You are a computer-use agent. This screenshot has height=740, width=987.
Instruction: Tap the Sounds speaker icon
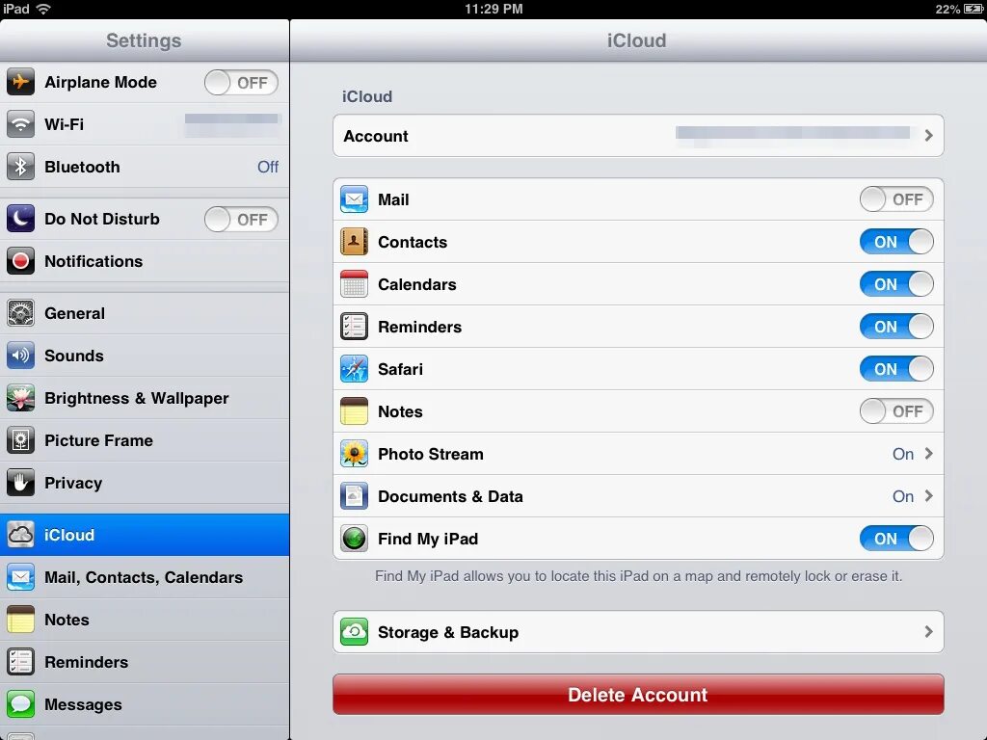(21, 356)
